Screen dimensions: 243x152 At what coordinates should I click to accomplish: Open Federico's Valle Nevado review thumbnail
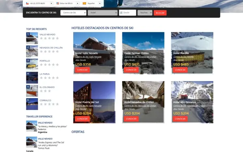click(x=32, y=126)
